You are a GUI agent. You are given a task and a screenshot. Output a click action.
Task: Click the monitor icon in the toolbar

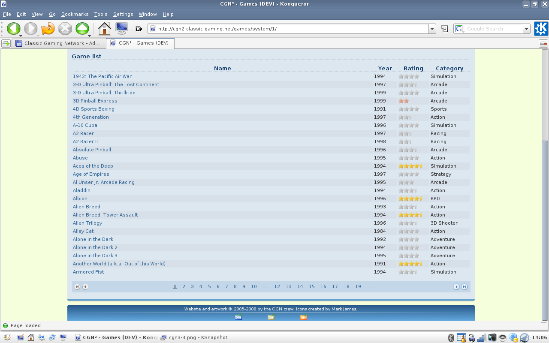tap(122, 29)
